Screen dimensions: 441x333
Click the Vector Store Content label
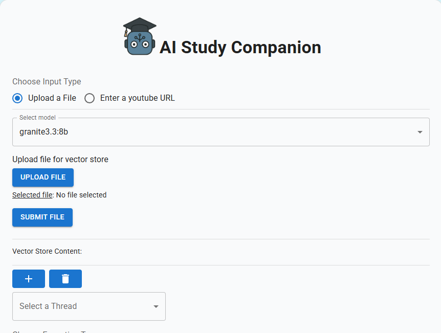[x=47, y=251]
